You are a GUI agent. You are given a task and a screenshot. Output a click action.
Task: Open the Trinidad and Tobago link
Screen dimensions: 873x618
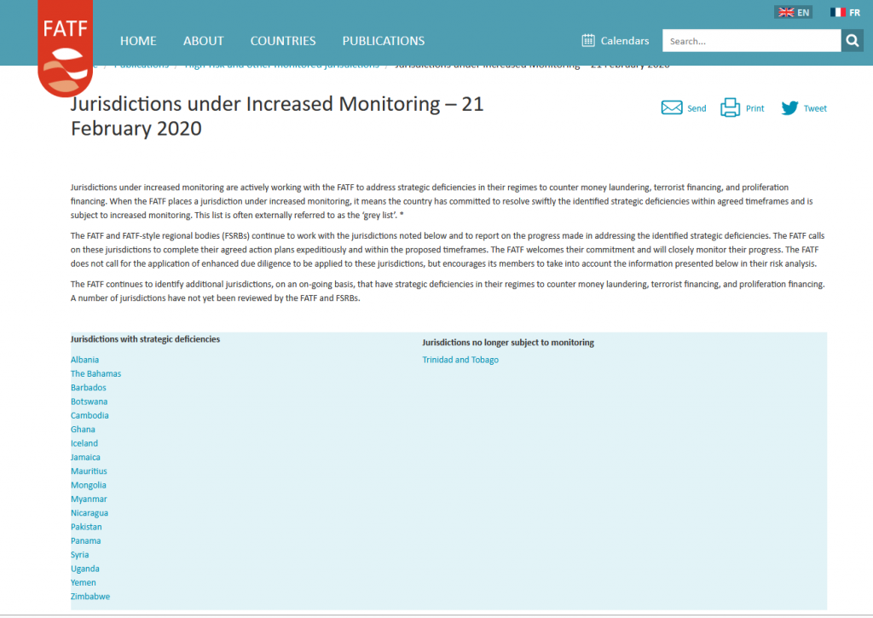click(x=460, y=360)
